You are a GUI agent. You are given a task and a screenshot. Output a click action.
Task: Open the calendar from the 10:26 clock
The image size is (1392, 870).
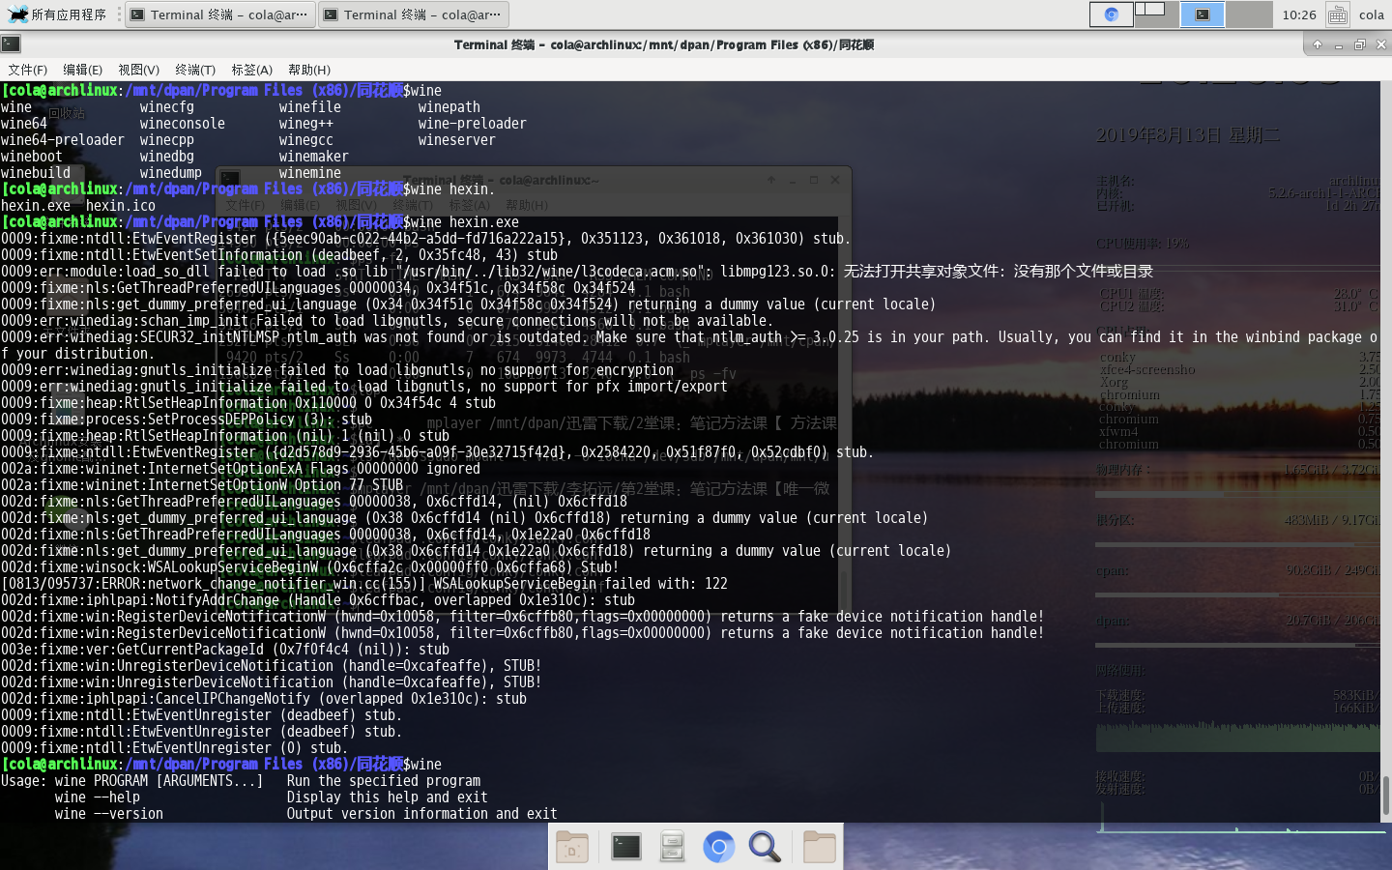click(1299, 14)
